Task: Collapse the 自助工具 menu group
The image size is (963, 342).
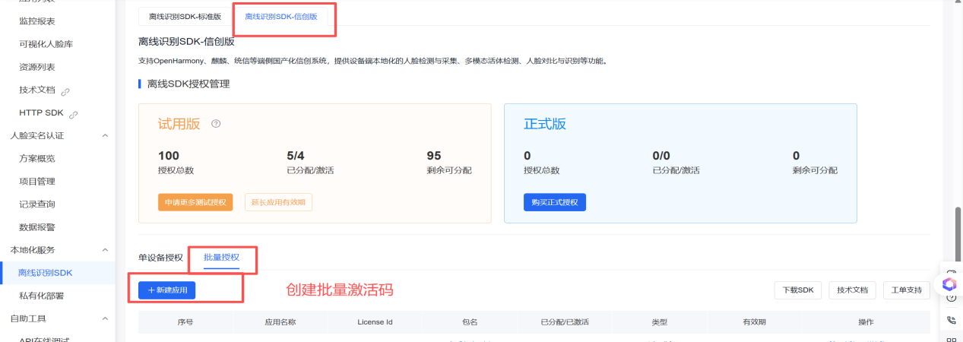Action: coord(105,318)
